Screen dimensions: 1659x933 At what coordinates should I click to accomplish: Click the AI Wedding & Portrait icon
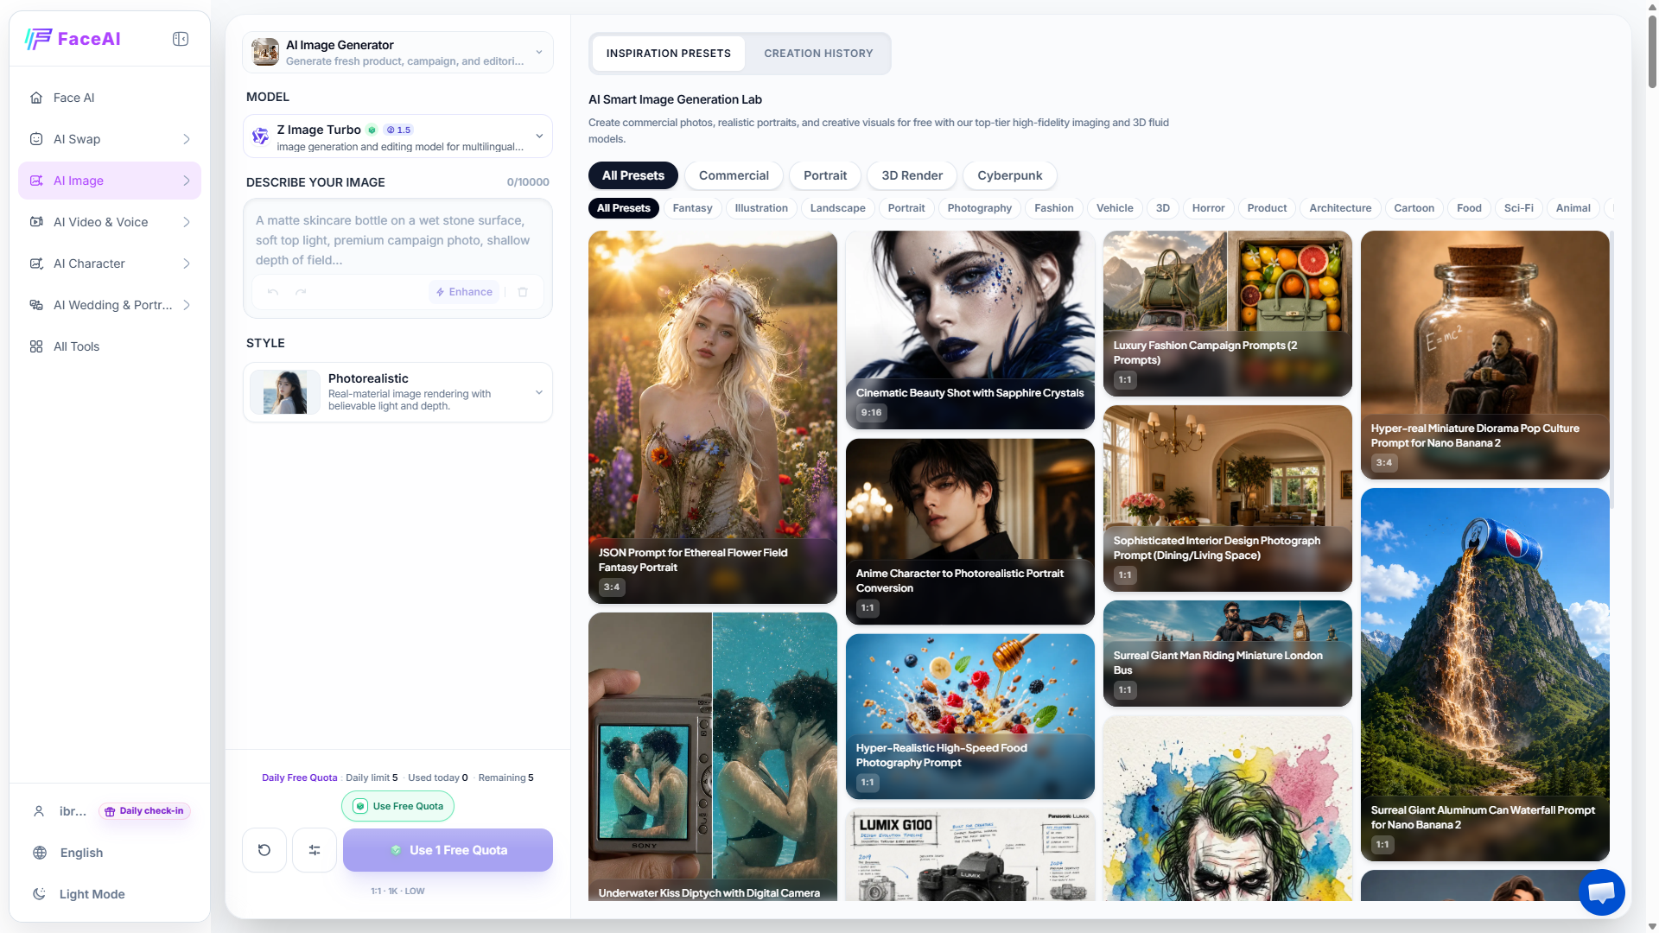pos(36,305)
